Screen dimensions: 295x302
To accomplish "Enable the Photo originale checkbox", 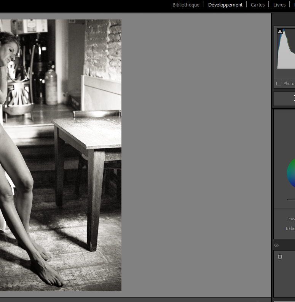I will click(279, 84).
